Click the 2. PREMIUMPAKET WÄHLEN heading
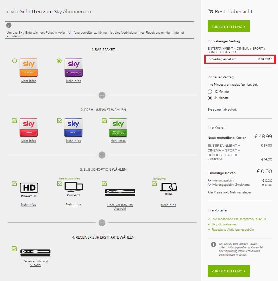The width and height of the screenshot is (278, 281). 103,110
